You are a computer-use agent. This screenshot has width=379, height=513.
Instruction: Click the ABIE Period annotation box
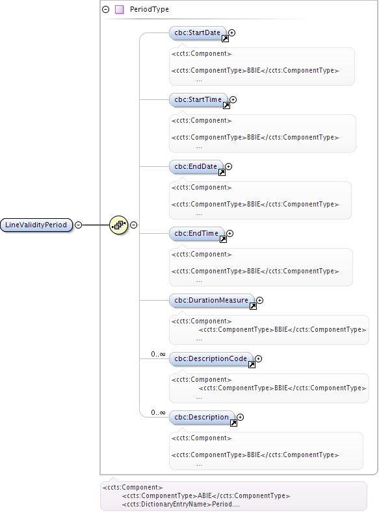233,495
